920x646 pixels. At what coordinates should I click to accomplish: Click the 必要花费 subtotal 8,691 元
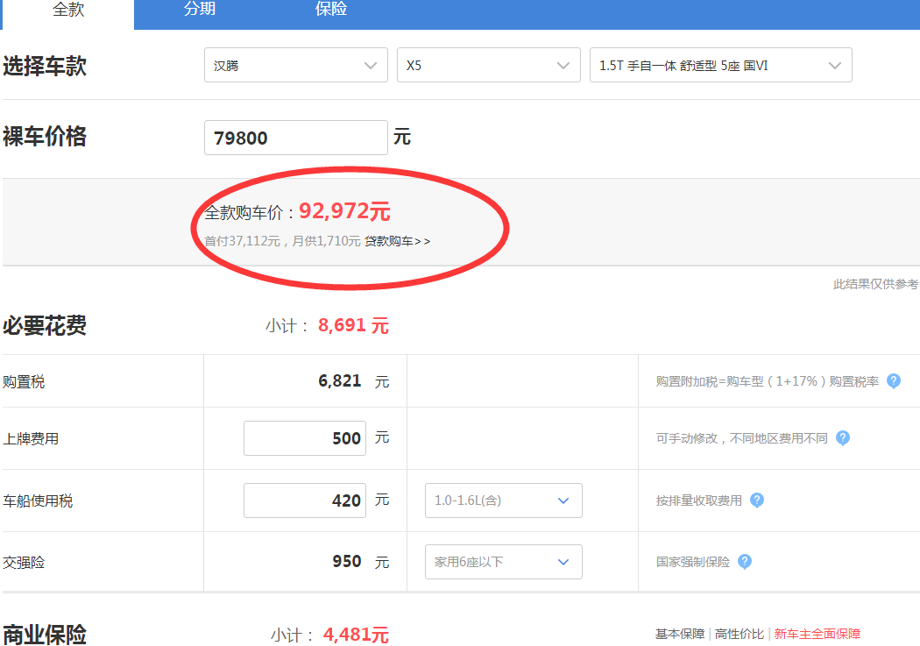click(x=353, y=326)
